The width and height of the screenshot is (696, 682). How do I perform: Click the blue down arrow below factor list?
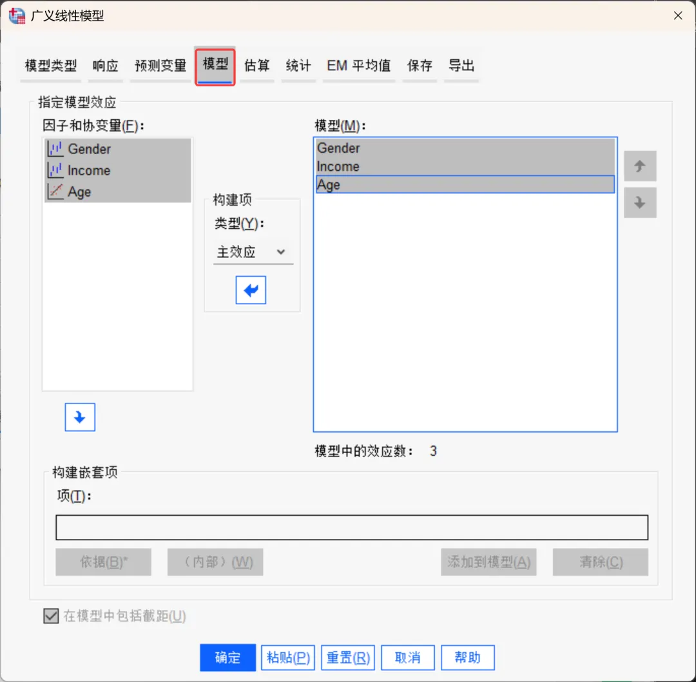[80, 417]
